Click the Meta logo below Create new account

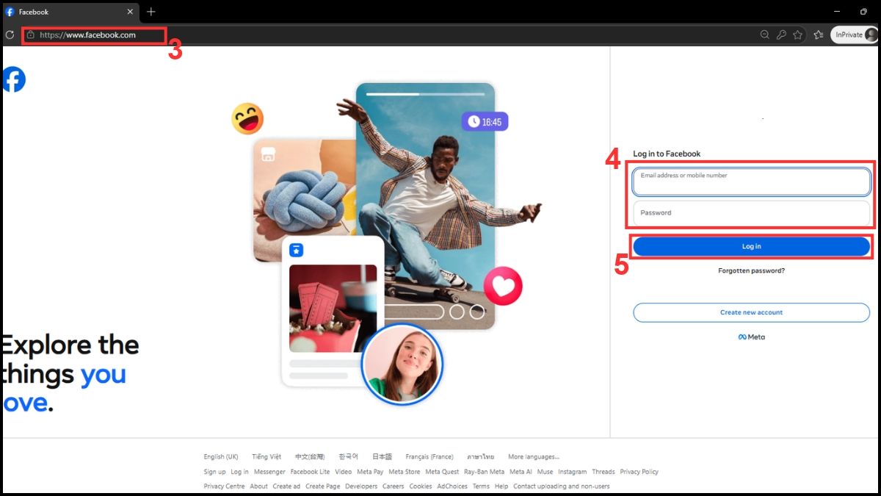click(x=751, y=337)
